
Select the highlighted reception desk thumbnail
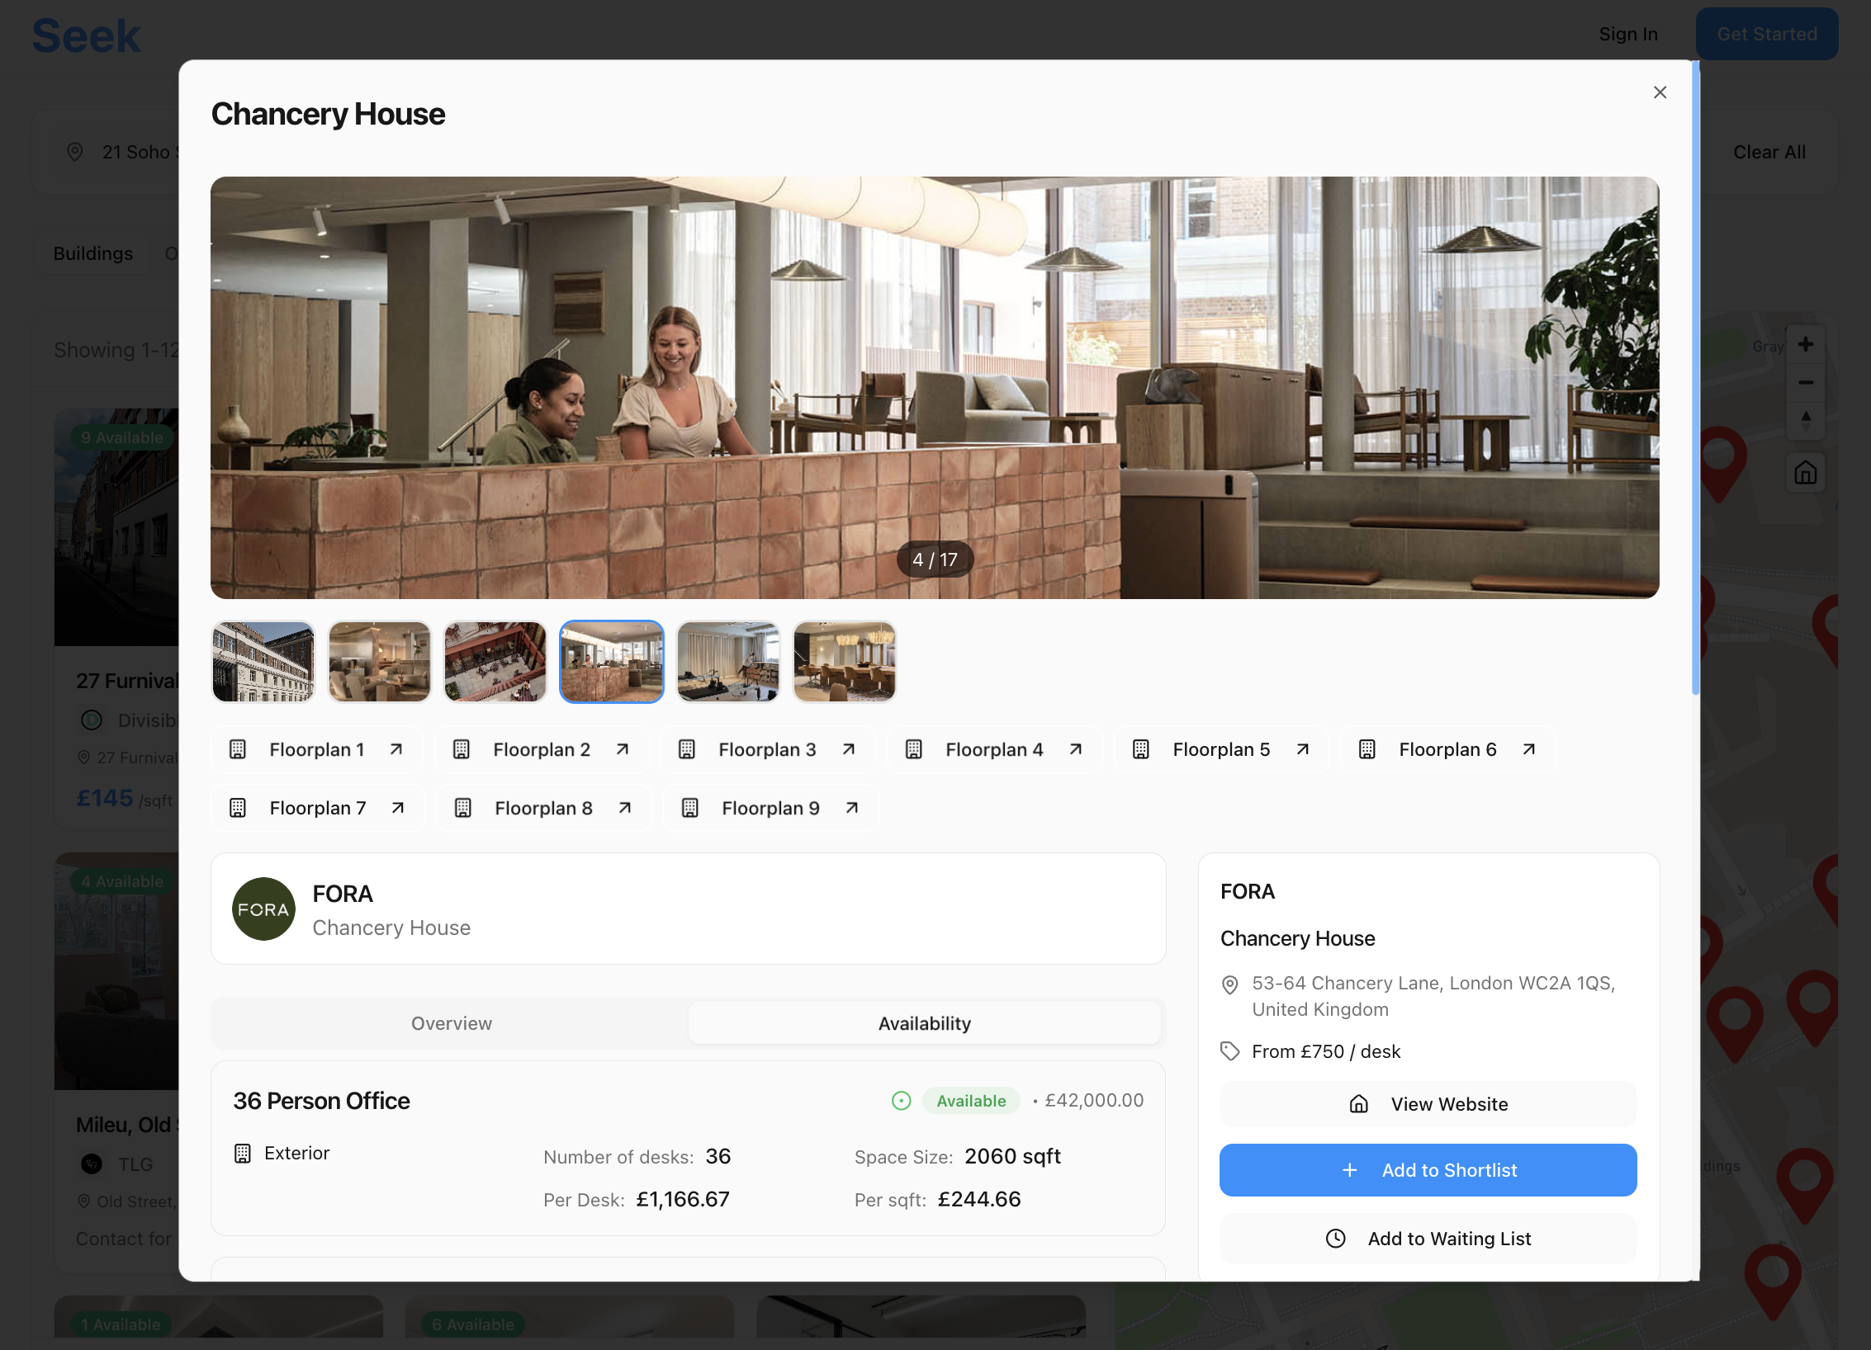coord(612,662)
